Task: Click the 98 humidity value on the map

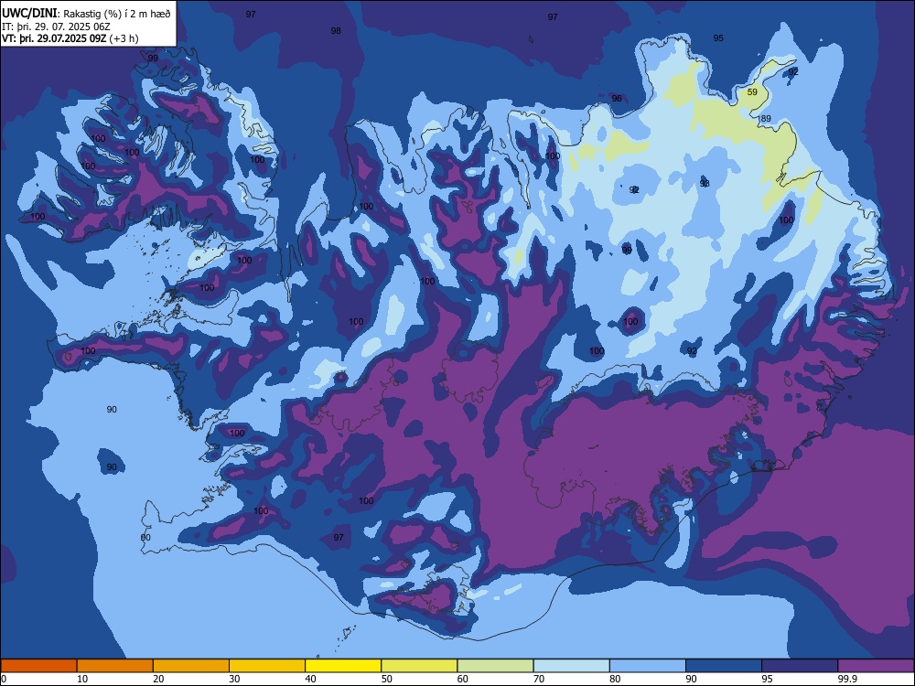Action: [336, 31]
